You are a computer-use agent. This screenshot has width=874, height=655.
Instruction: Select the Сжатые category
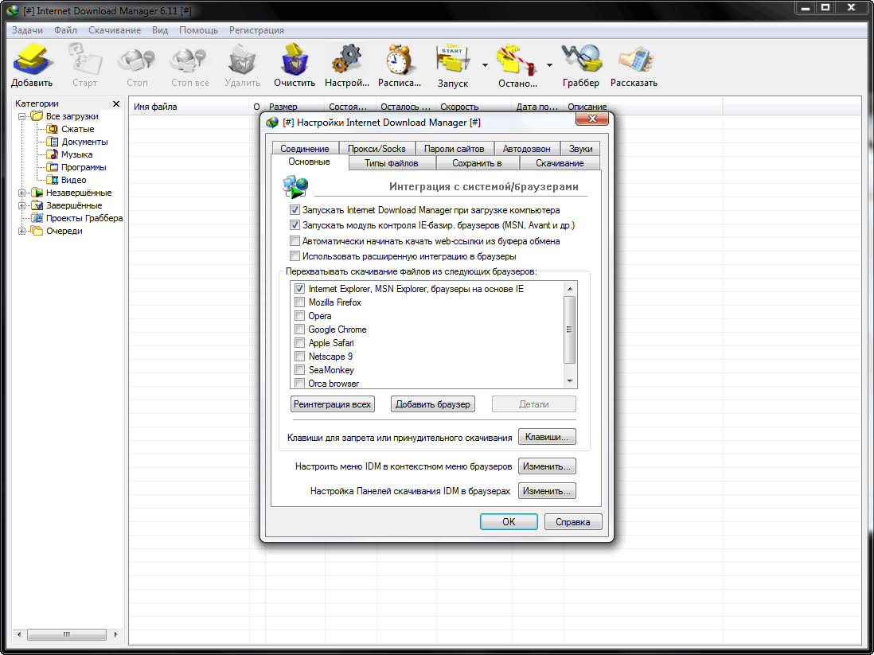(x=77, y=129)
